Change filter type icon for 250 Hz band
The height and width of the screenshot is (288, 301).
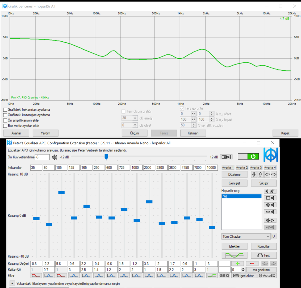coord(99,276)
